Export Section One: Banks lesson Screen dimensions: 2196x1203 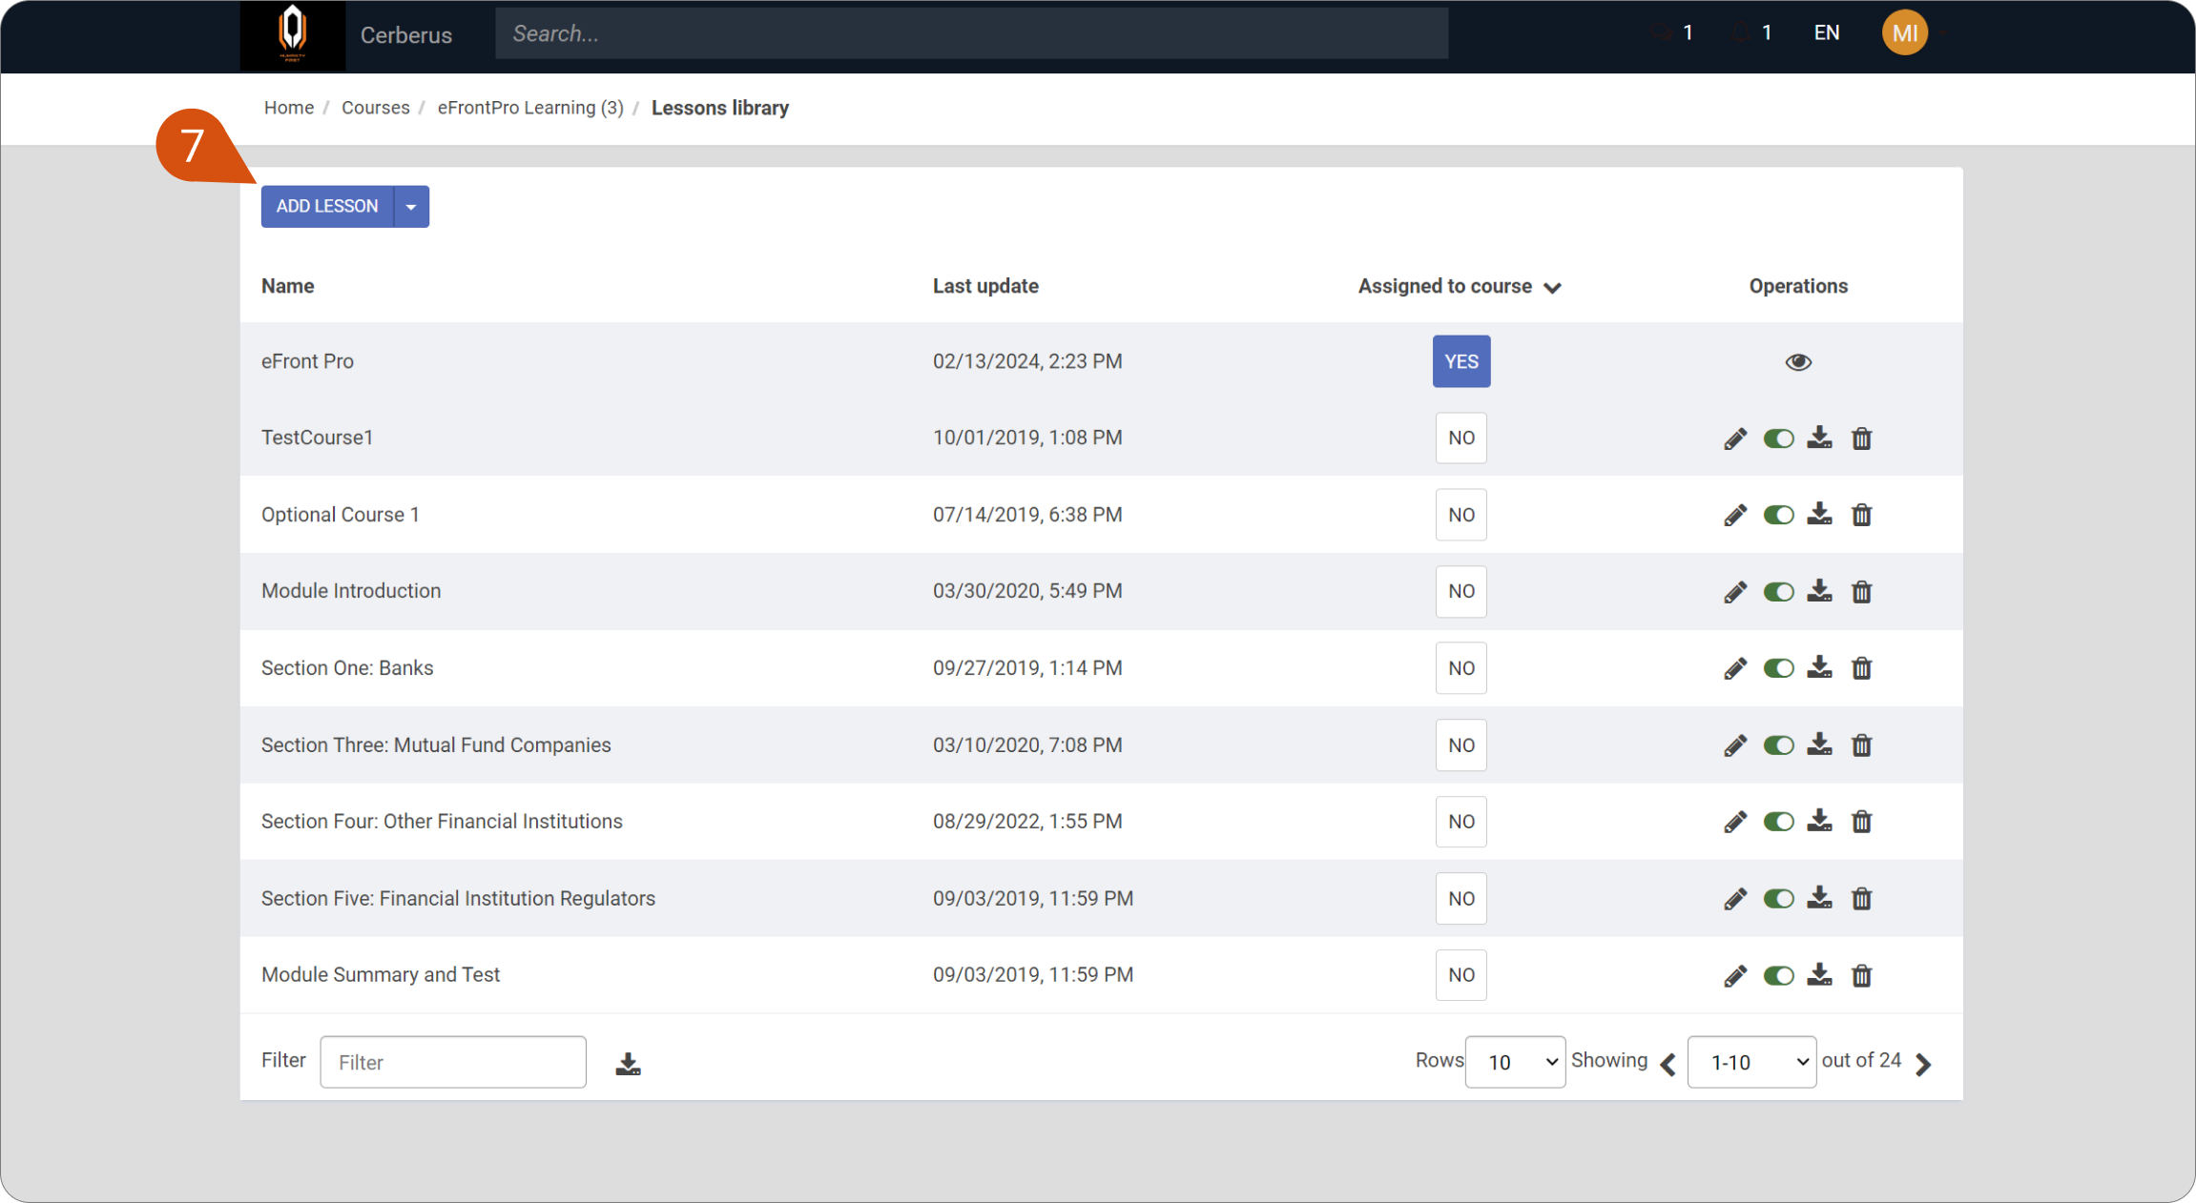click(x=1819, y=668)
